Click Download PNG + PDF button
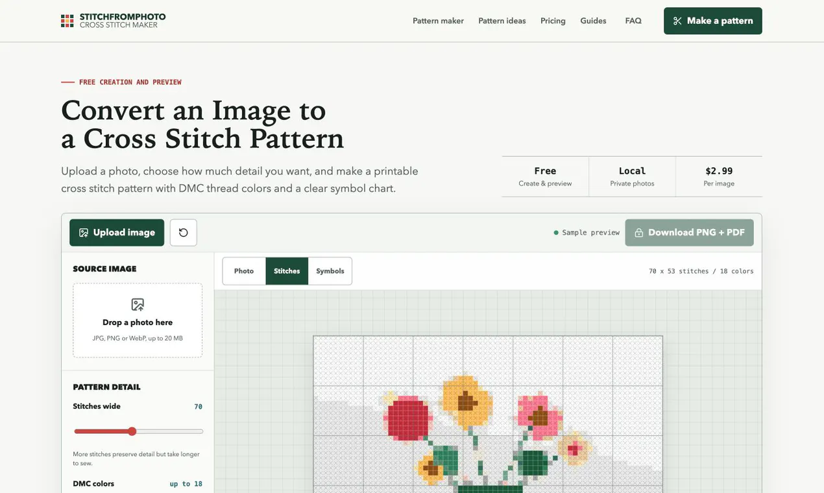 [x=690, y=232]
